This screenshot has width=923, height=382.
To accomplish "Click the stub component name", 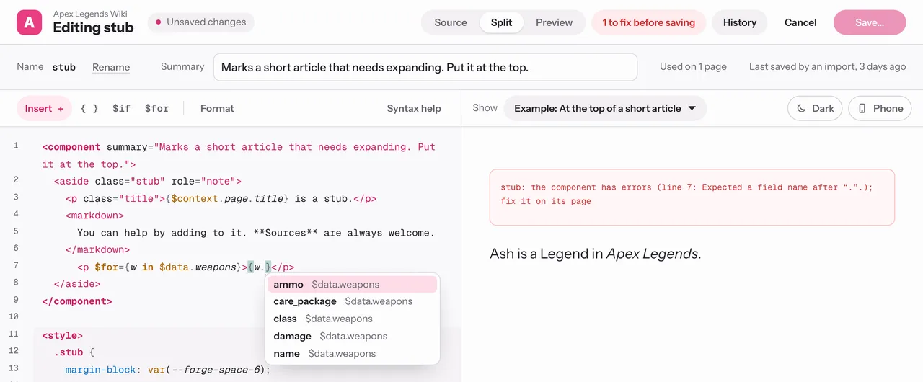I will click(x=64, y=67).
